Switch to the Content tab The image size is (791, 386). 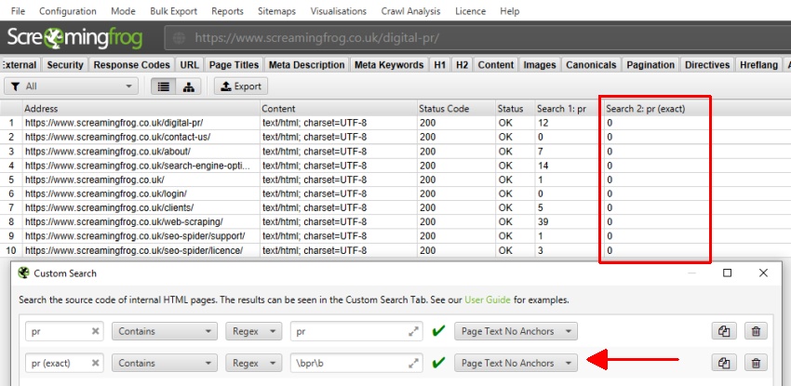click(496, 65)
